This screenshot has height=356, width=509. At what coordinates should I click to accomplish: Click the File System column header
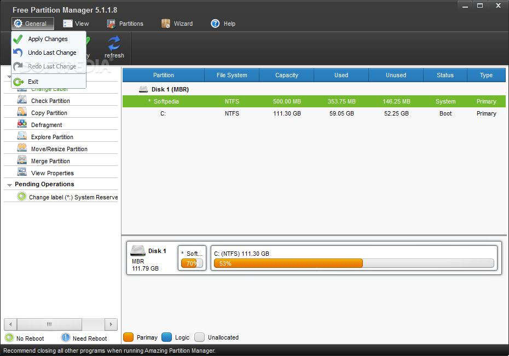point(232,75)
